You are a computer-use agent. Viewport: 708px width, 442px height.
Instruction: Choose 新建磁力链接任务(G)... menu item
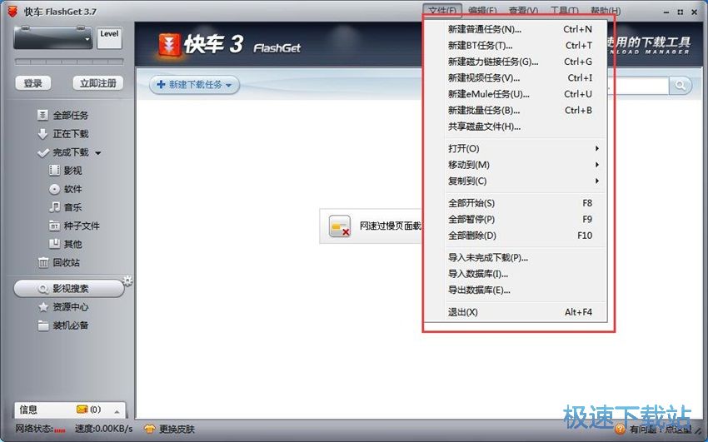(x=524, y=62)
